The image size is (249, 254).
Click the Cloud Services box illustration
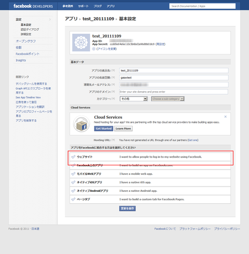point(81,124)
